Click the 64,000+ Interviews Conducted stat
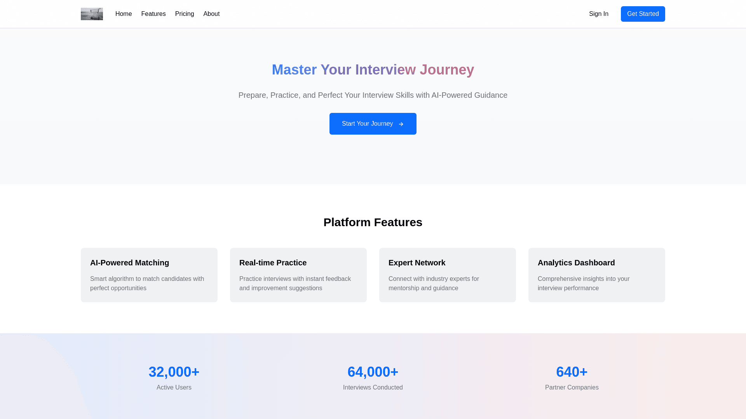This screenshot has width=746, height=419. tap(373, 377)
